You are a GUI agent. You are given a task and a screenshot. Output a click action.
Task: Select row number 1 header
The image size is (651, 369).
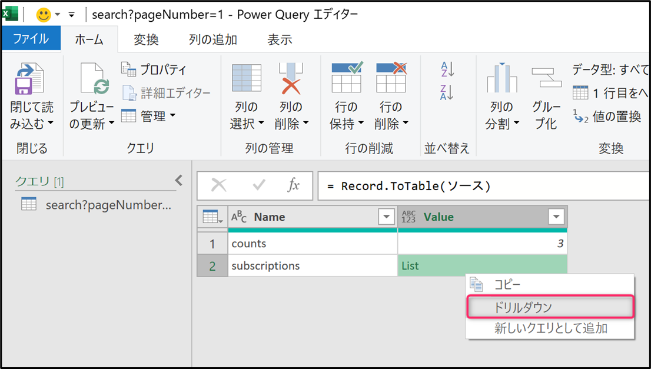212,243
